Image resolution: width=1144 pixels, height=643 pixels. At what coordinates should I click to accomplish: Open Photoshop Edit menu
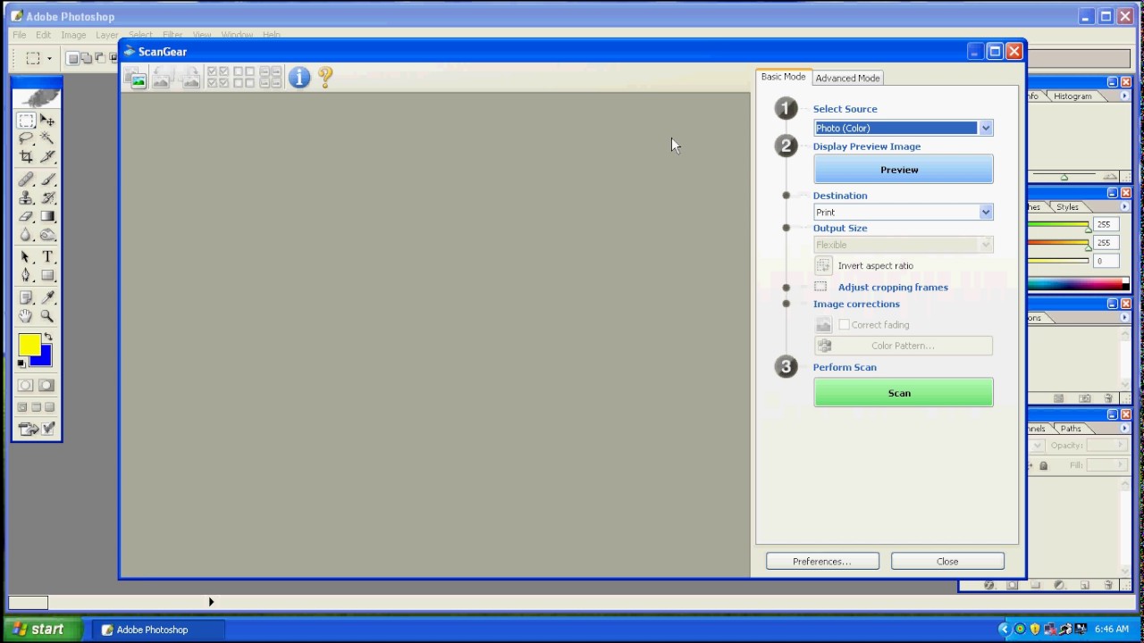coord(43,35)
